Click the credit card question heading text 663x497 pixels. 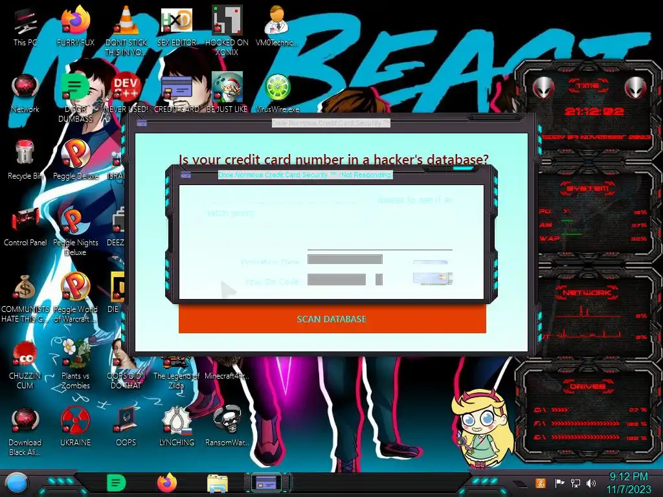click(333, 160)
